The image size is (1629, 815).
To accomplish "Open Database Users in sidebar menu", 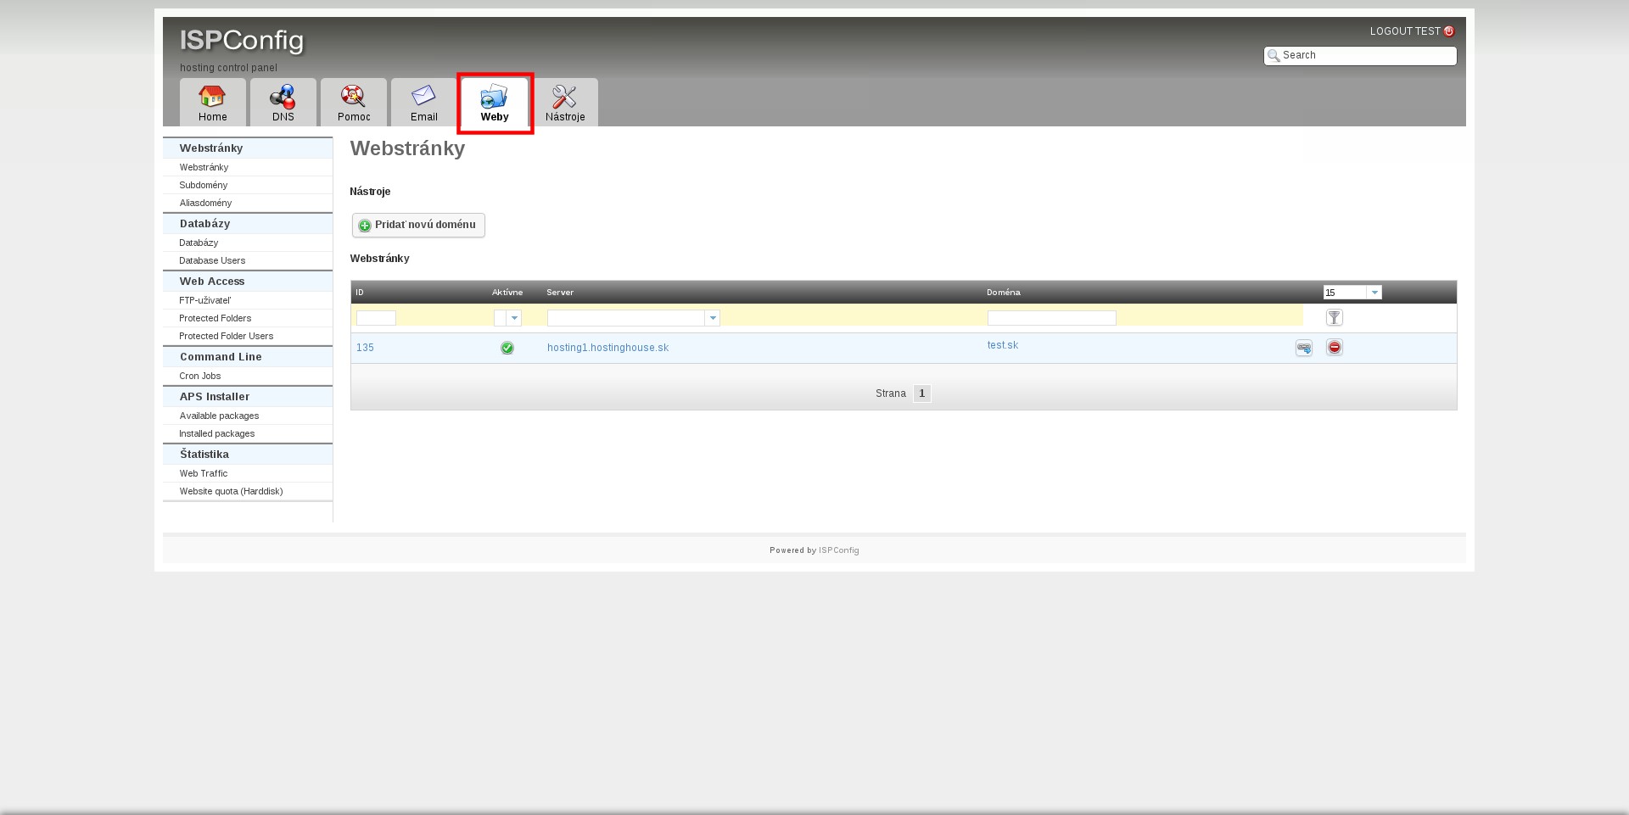I will pos(212,260).
